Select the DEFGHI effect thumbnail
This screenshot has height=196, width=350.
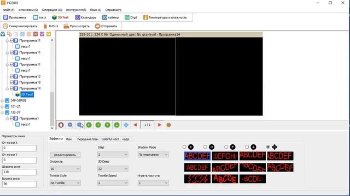pos(225,156)
